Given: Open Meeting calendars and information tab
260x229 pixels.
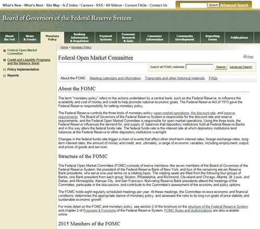Looking at the screenshot, I should [x=115, y=78].
